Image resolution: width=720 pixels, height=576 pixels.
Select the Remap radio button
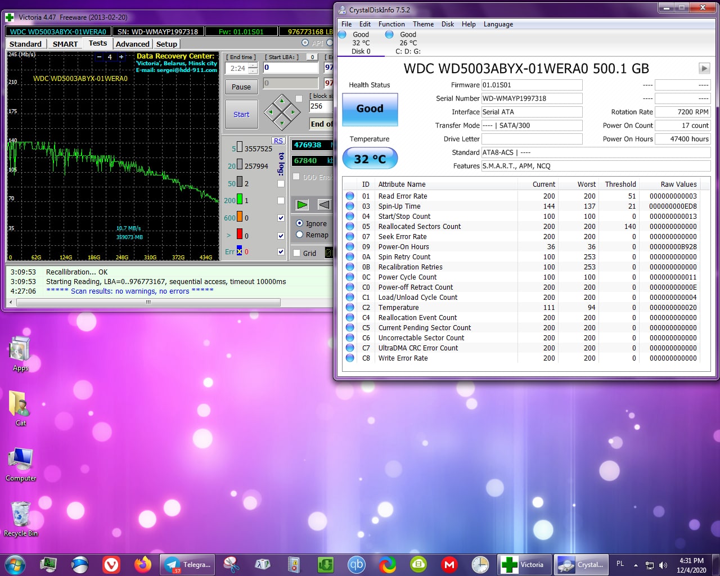pyautogui.click(x=300, y=235)
